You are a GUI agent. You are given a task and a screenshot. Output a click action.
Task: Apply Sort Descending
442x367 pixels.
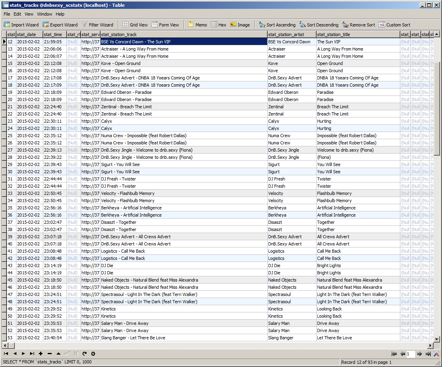tap(319, 25)
